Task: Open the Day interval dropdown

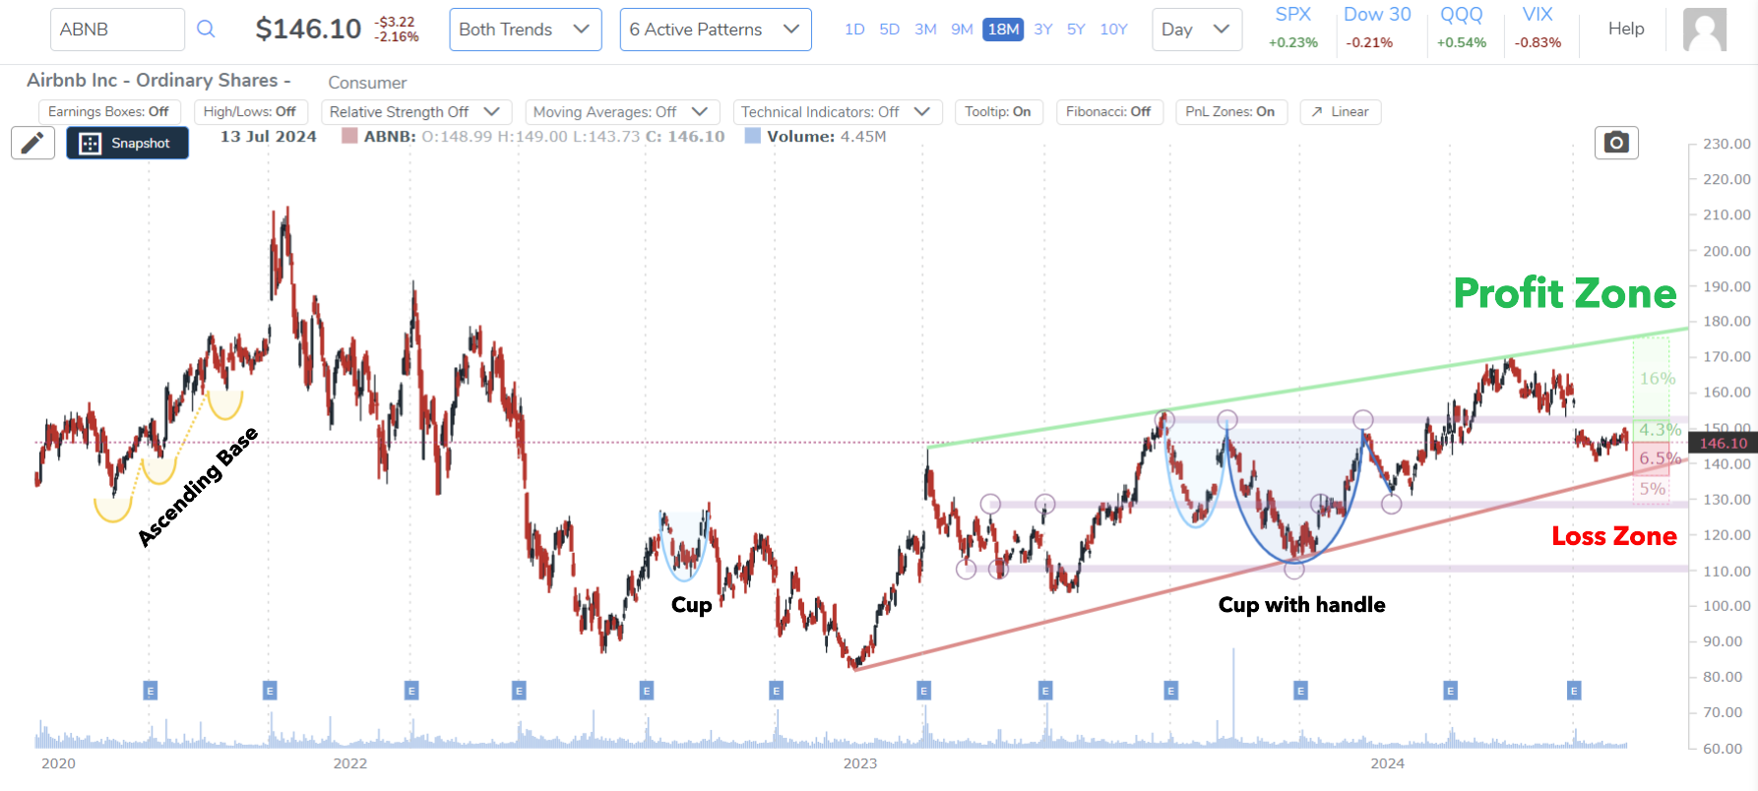Action: tap(1196, 30)
